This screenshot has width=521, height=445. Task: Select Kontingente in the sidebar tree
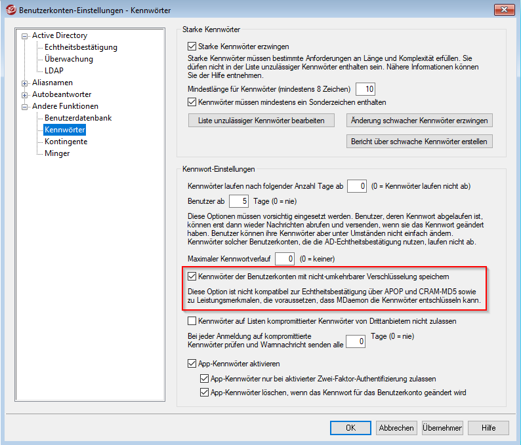pos(66,142)
